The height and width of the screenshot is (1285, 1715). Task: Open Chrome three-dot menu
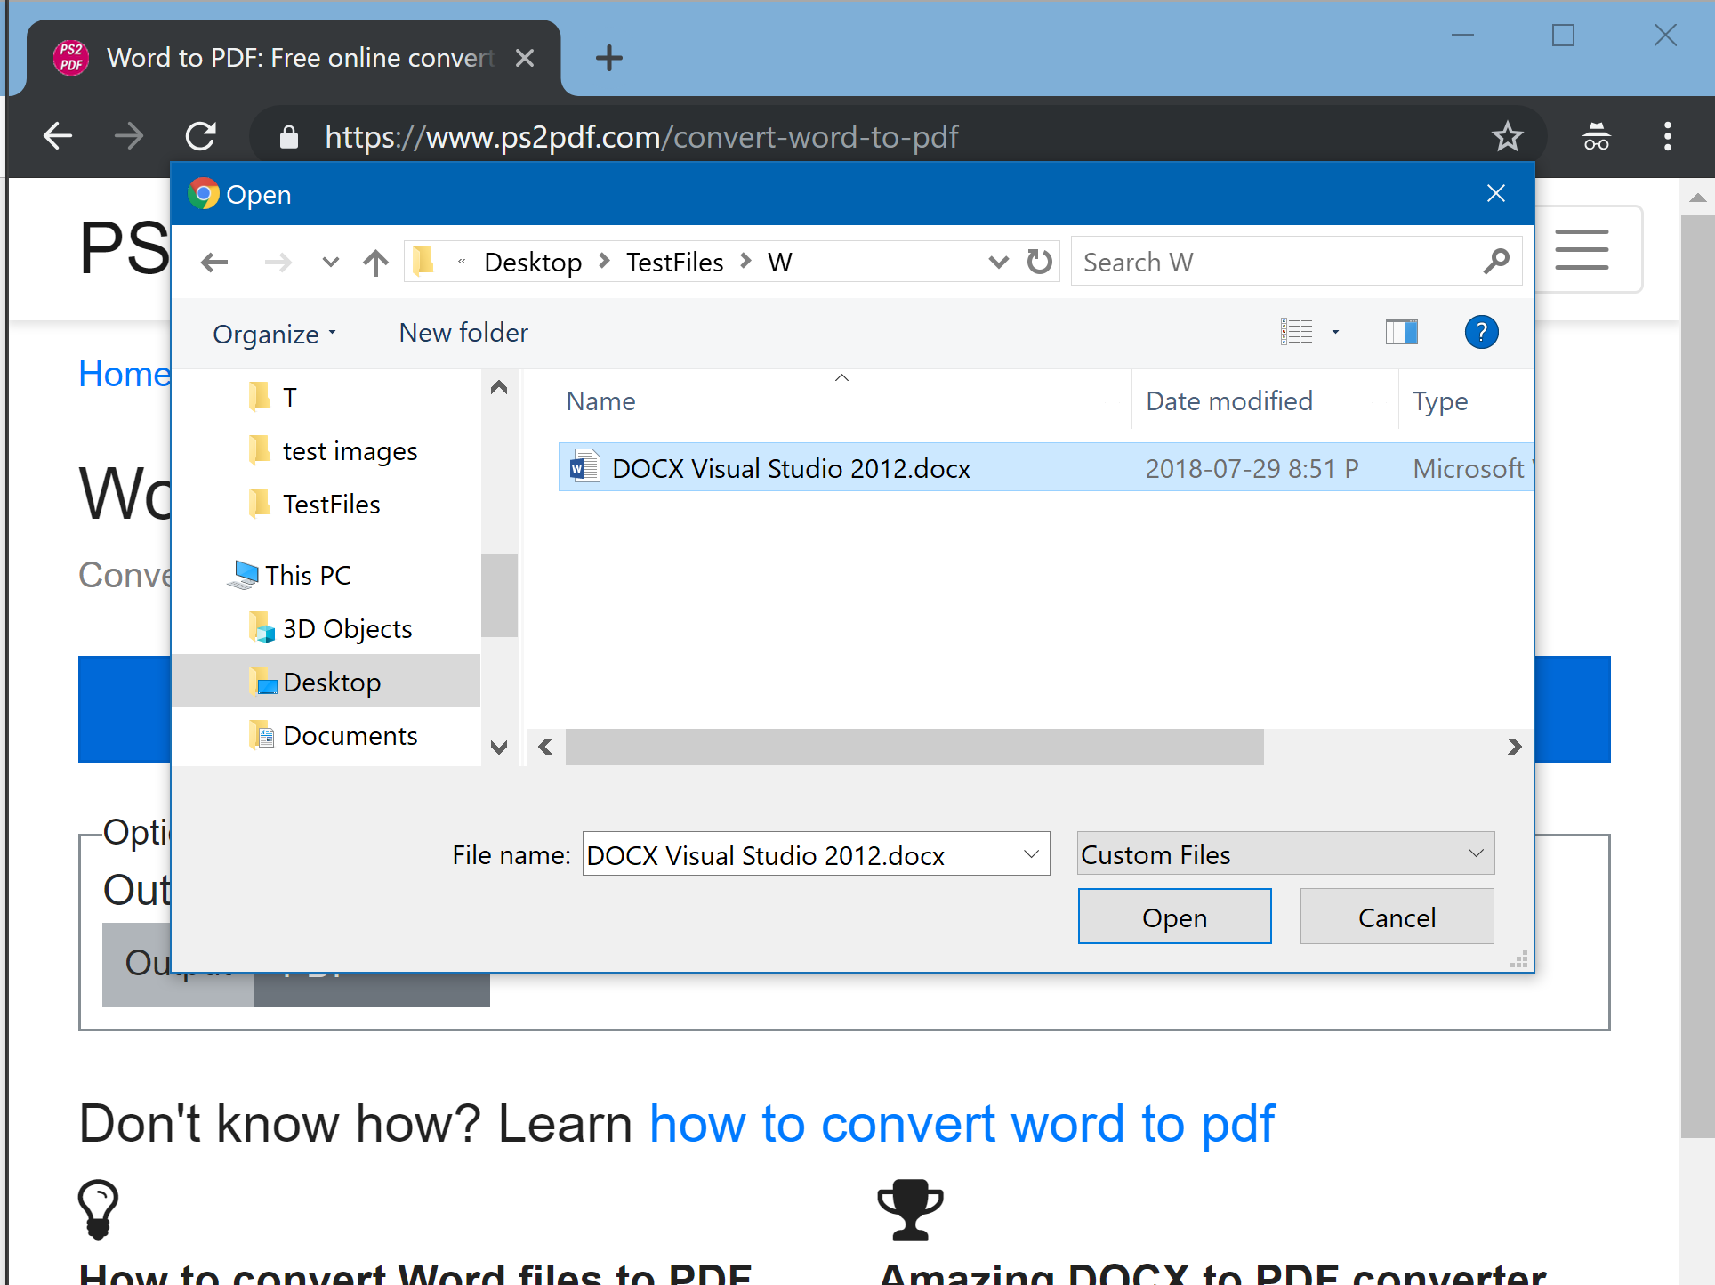click(x=1668, y=136)
